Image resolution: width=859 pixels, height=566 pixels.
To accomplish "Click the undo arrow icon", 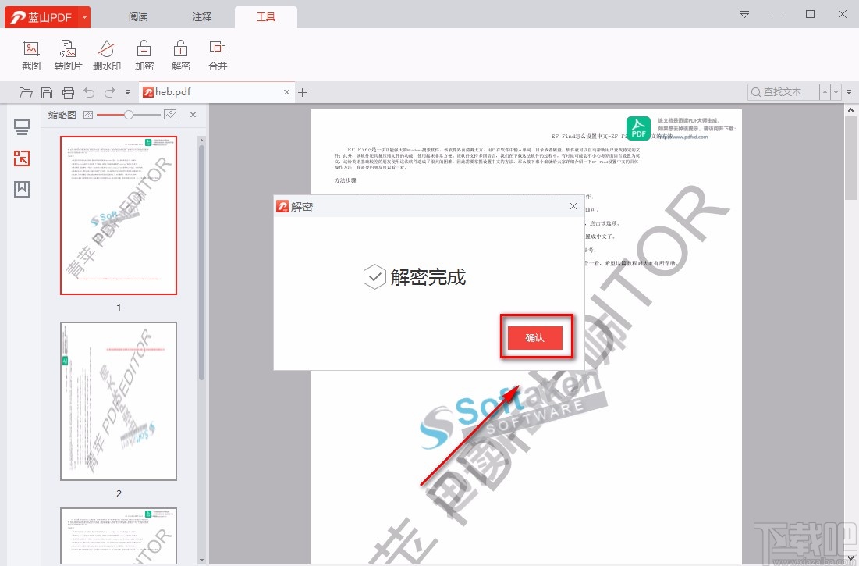I will tap(90, 92).
